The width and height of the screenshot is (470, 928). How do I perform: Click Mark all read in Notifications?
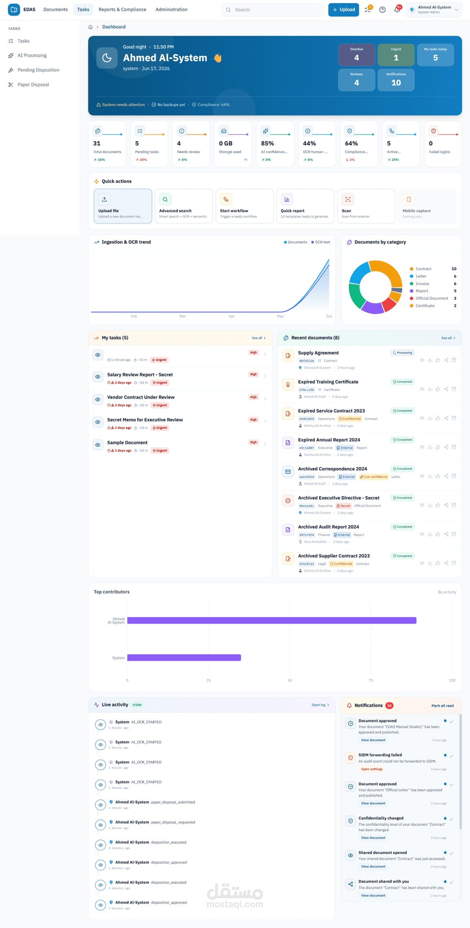442,706
